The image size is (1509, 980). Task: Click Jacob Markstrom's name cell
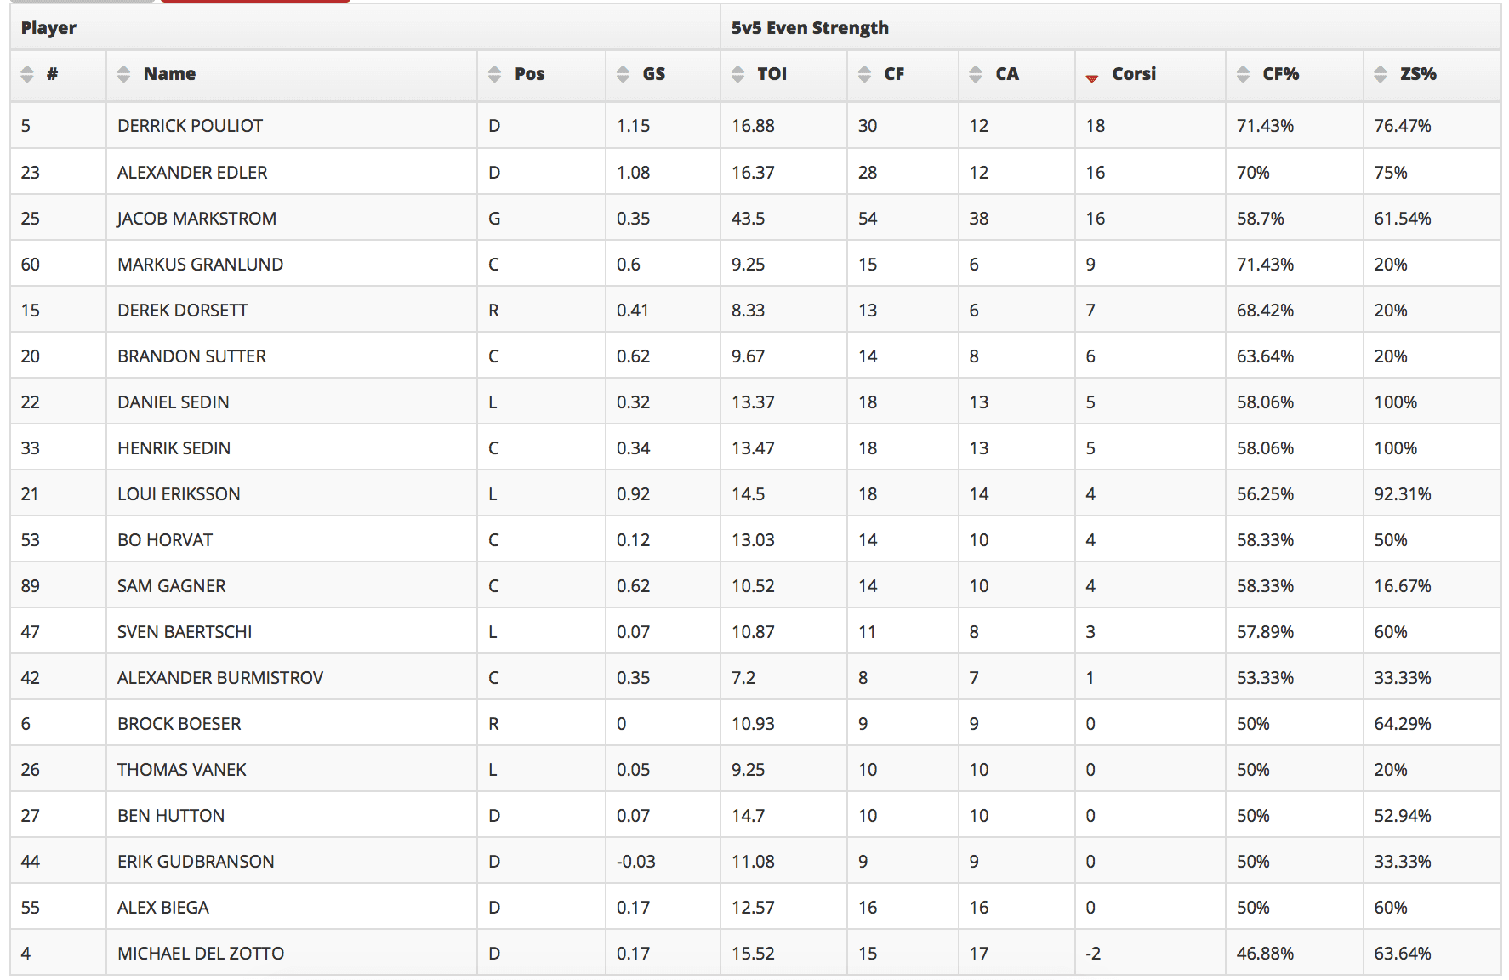(x=196, y=219)
